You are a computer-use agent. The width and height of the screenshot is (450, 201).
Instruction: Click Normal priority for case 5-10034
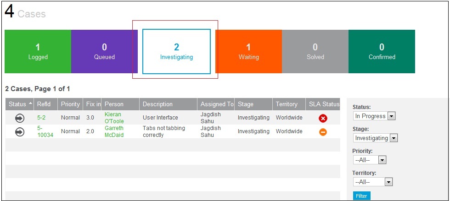[70, 131]
